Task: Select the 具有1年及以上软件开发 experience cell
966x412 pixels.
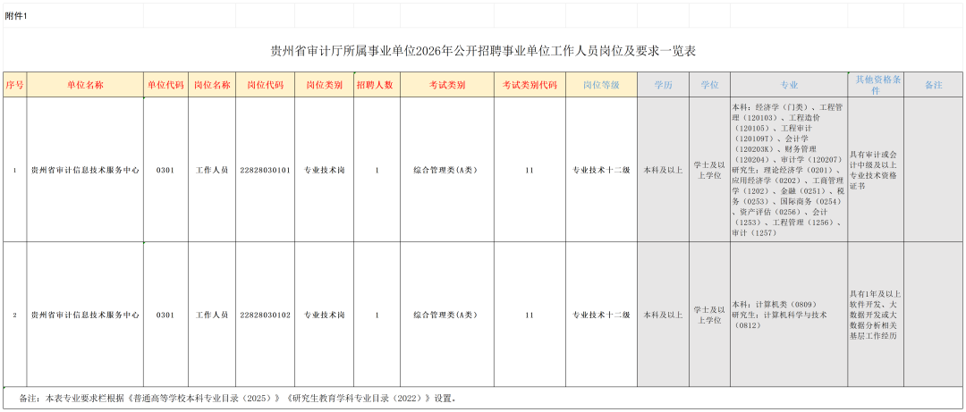Action: (x=876, y=315)
